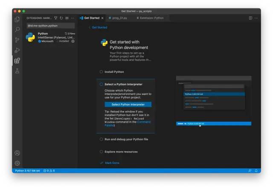Open the Explorer view in activity bar
273x189 pixels.
[17, 19]
